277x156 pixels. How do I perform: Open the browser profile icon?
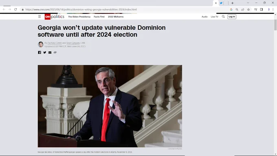coord(268,9)
